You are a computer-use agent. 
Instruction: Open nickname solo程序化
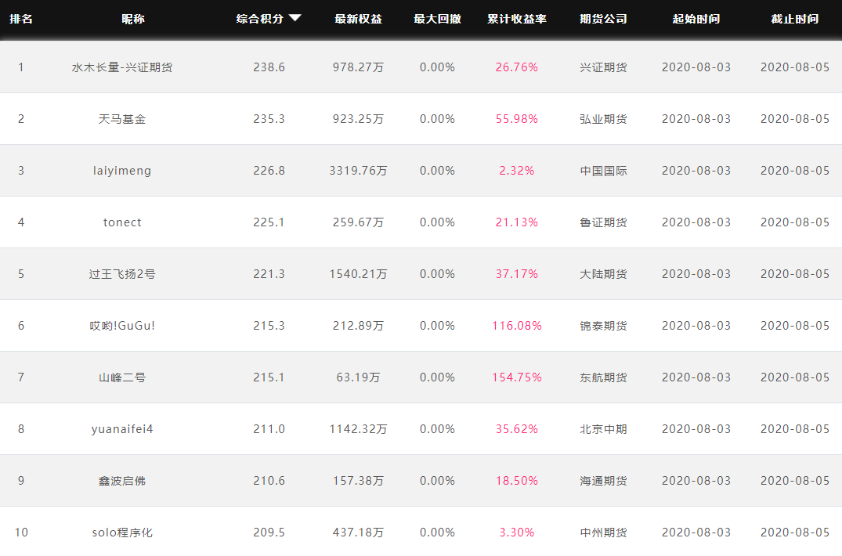[x=122, y=533]
